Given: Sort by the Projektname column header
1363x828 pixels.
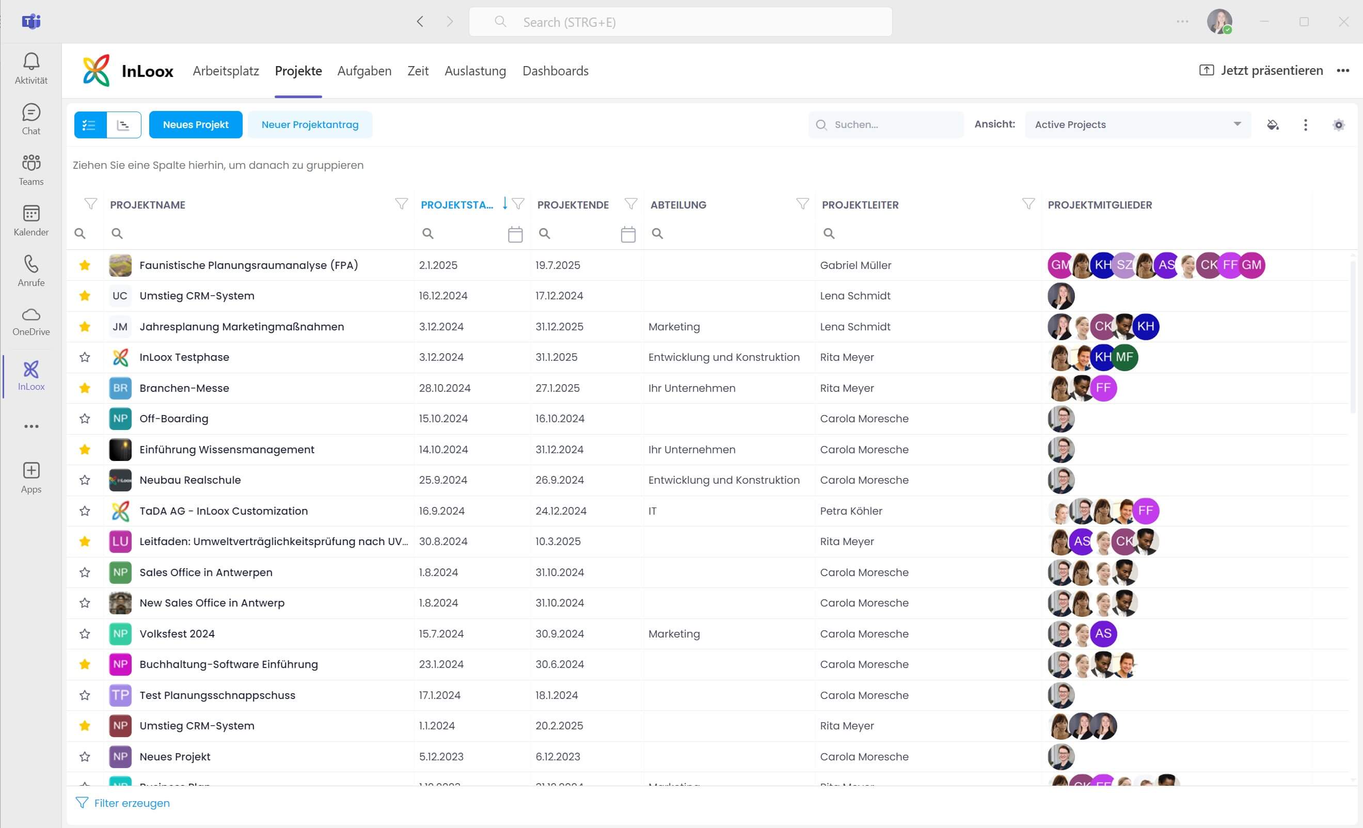Looking at the screenshot, I should point(148,204).
